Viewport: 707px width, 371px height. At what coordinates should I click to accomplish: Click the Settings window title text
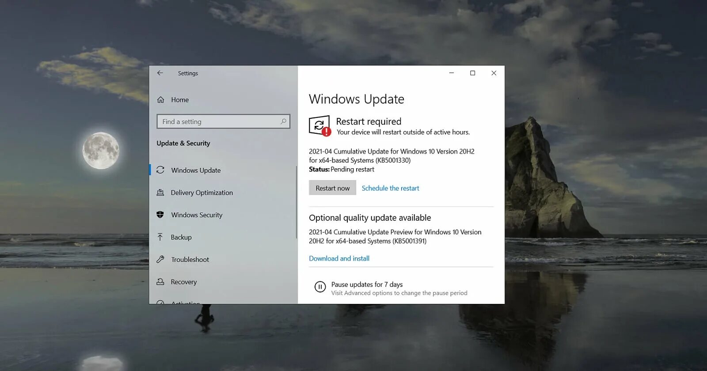click(188, 73)
